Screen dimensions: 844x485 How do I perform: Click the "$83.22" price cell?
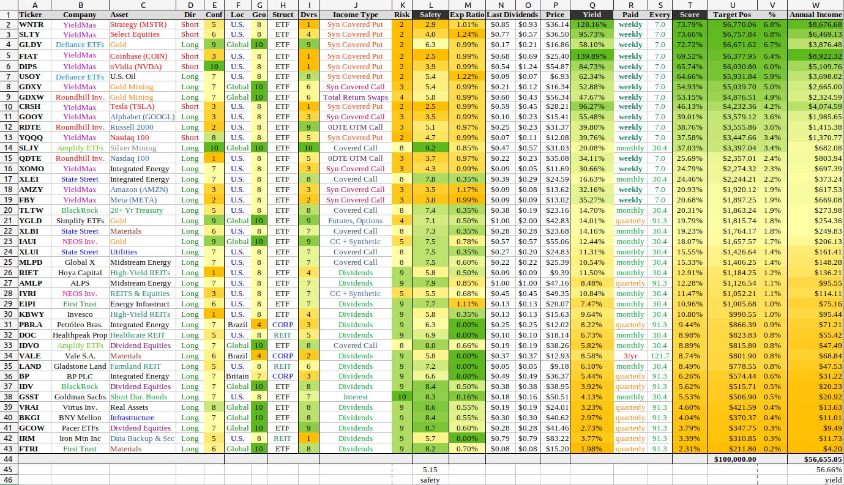(x=555, y=439)
